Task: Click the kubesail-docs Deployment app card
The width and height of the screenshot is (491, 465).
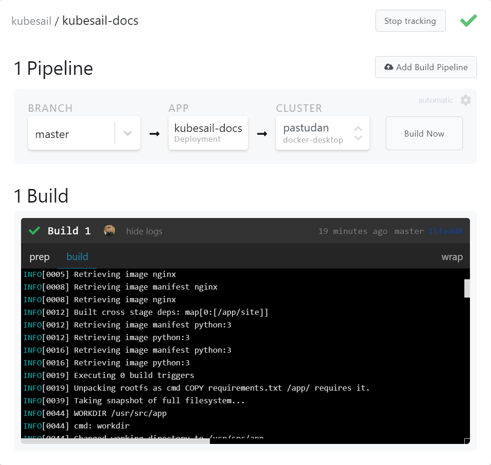Action: pyautogui.click(x=208, y=133)
